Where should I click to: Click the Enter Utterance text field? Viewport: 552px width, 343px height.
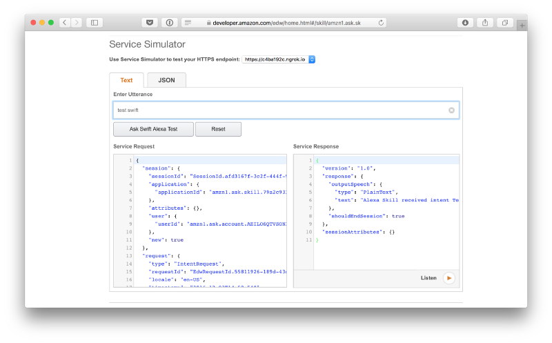click(286, 110)
